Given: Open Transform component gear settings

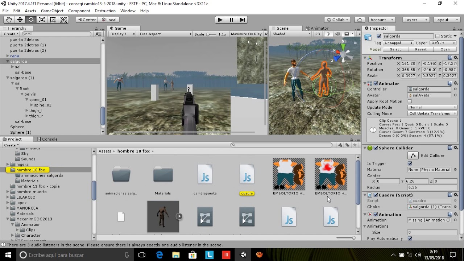Looking at the screenshot, I should pos(456,58).
